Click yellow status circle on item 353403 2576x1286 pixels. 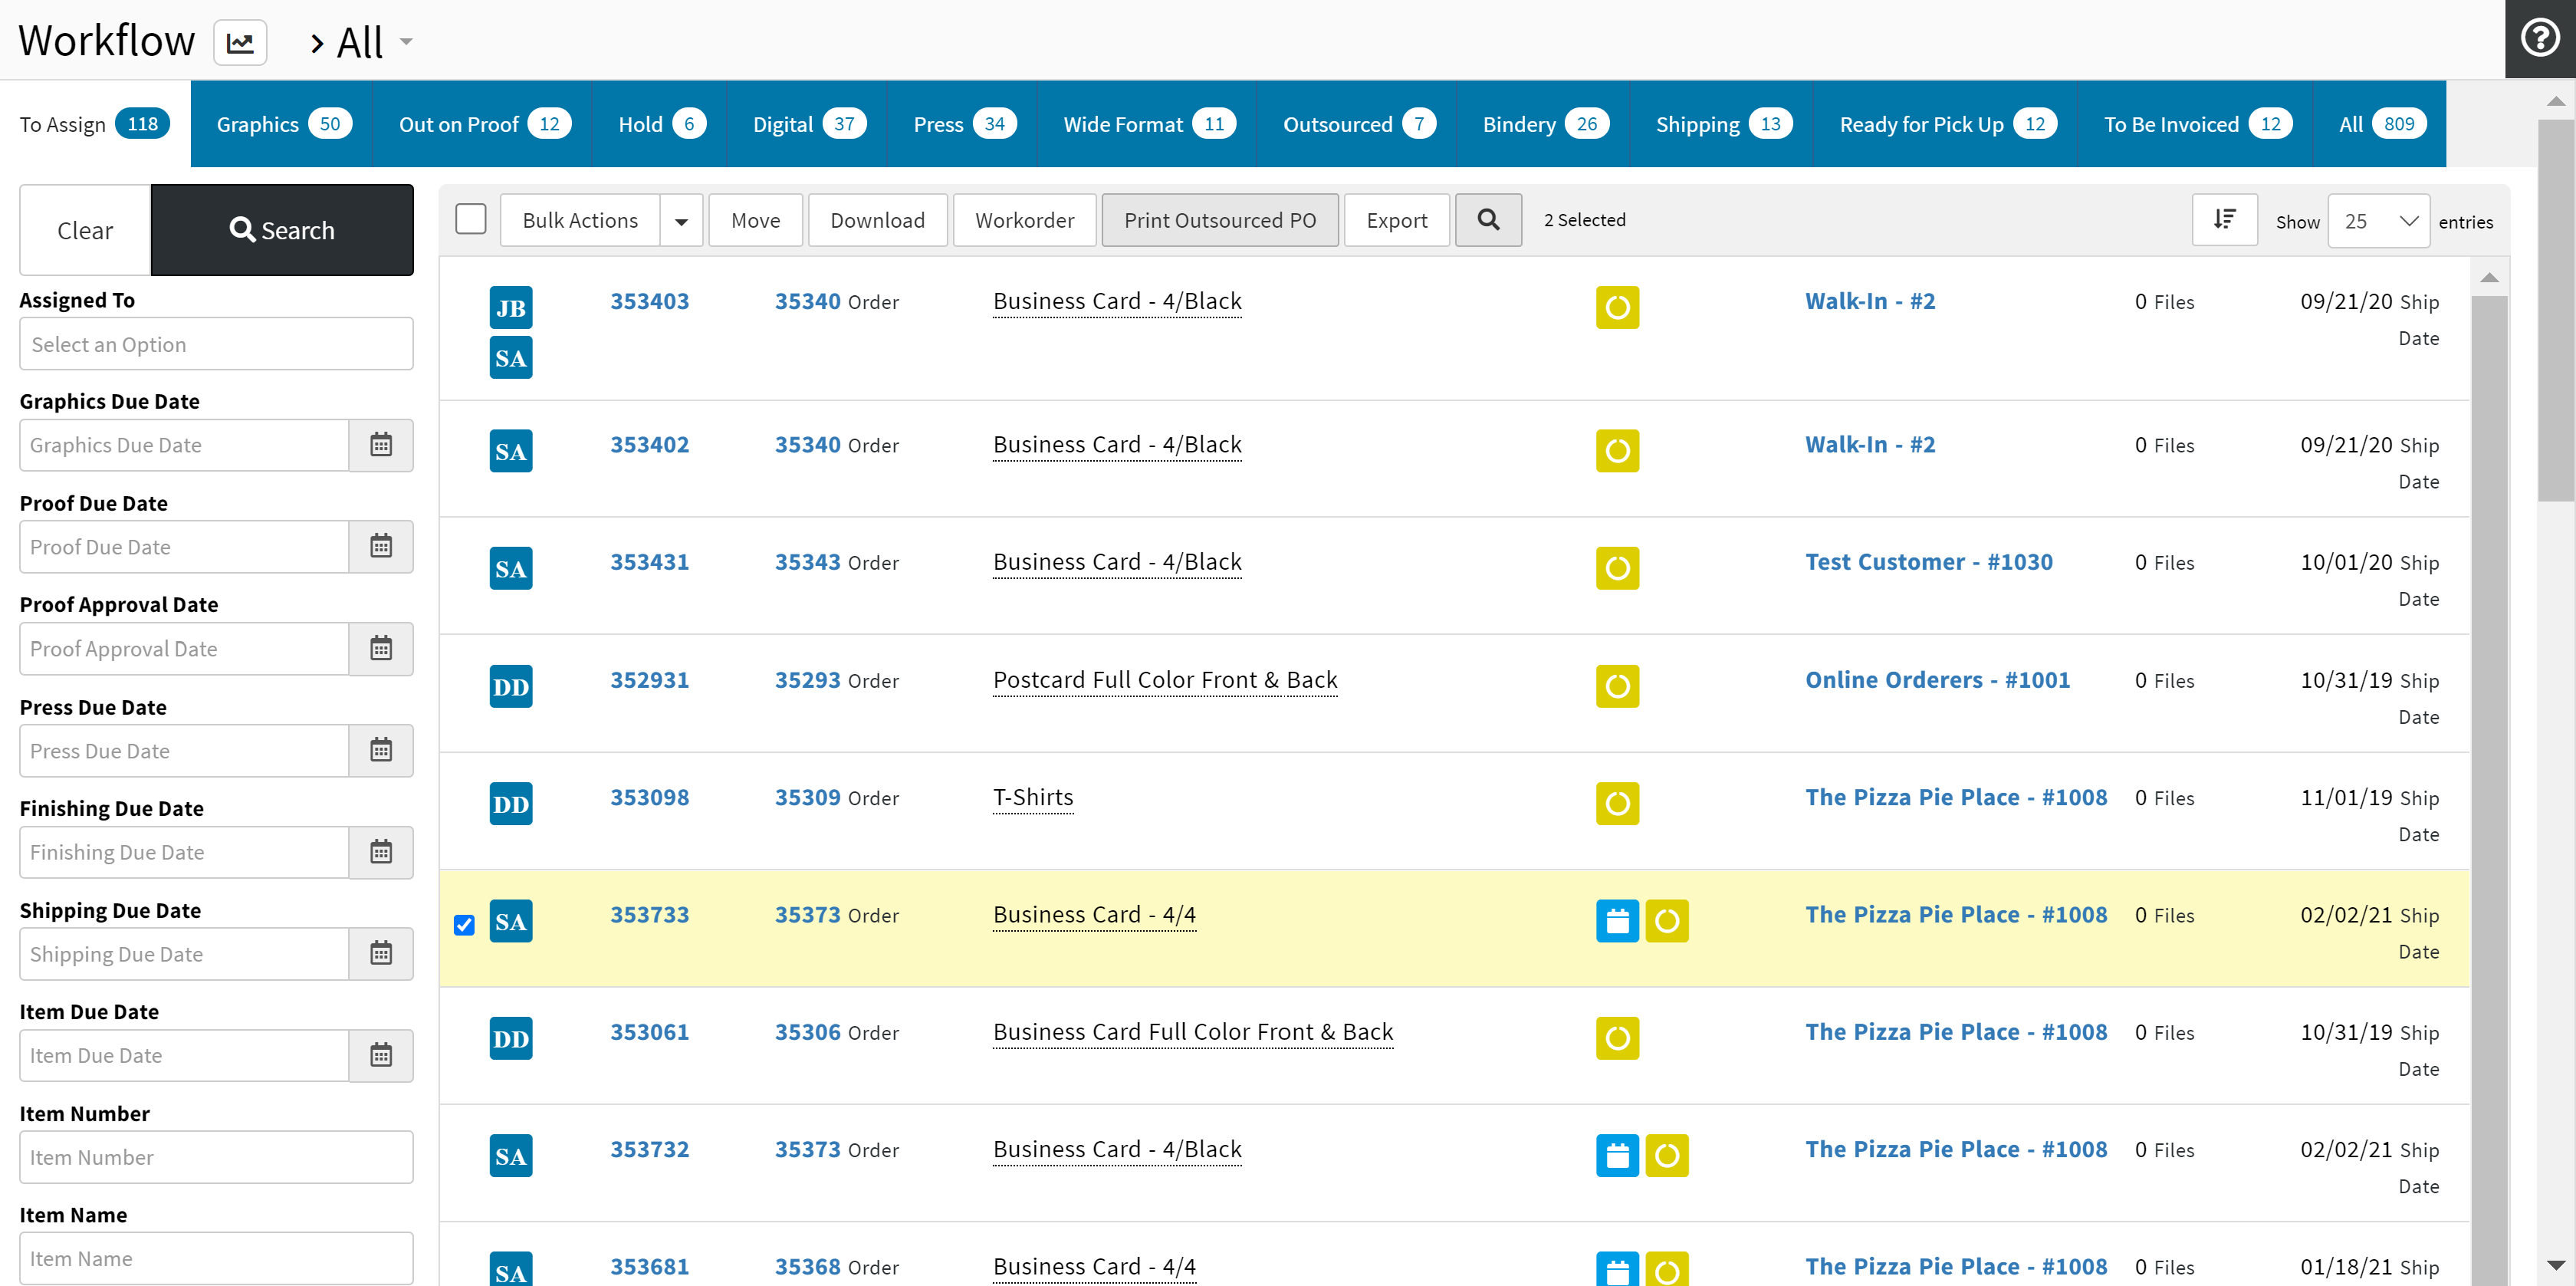(x=1616, y=308)
